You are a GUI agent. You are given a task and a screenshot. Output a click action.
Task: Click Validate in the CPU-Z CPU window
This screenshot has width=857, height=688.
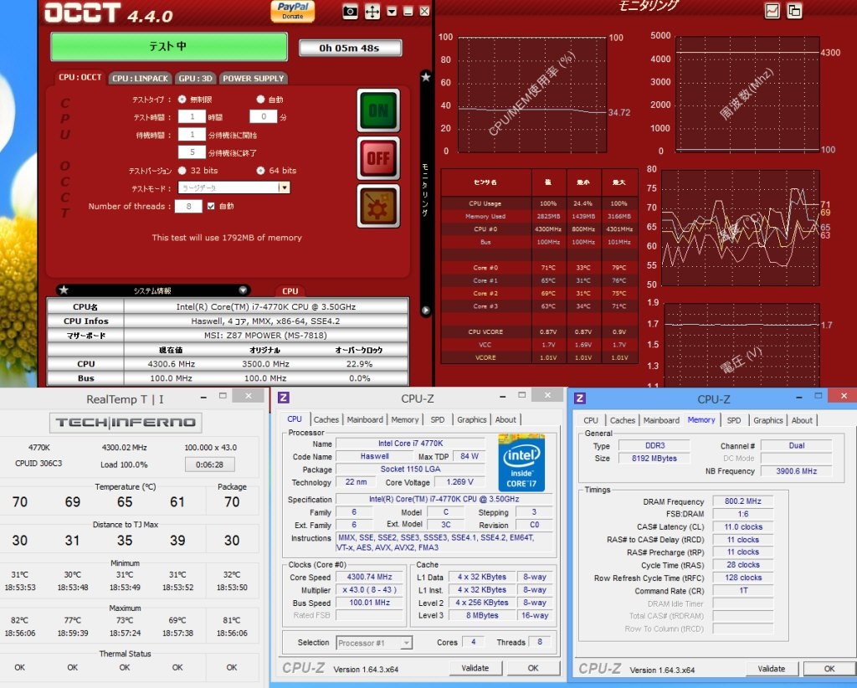coord(475,668)
